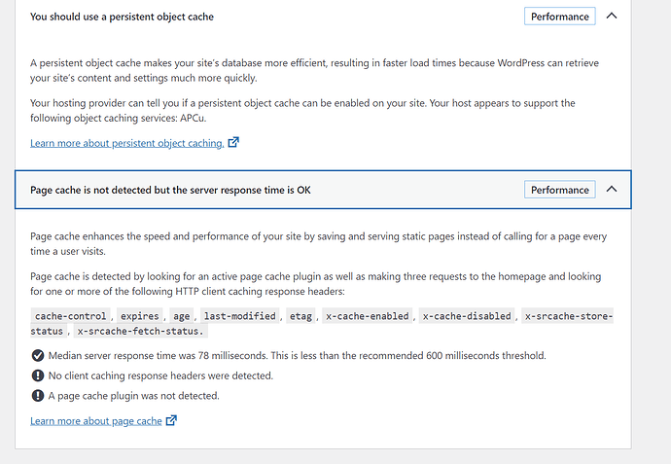
Task: Click the etag header code tag
Action: (300, 316)
